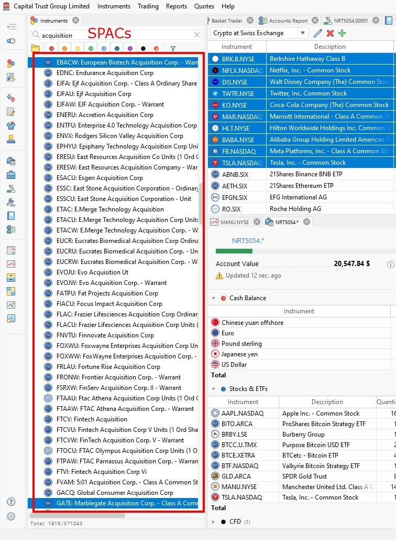Open the yellow-blue depth of market sidebar icon
Viewport: 396px width, 540px height.
[11, 278]
